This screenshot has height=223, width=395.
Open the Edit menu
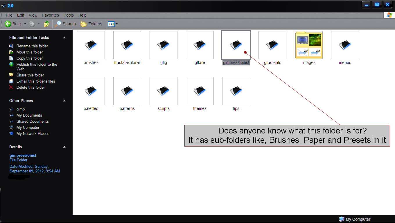(x=21, y=15)
